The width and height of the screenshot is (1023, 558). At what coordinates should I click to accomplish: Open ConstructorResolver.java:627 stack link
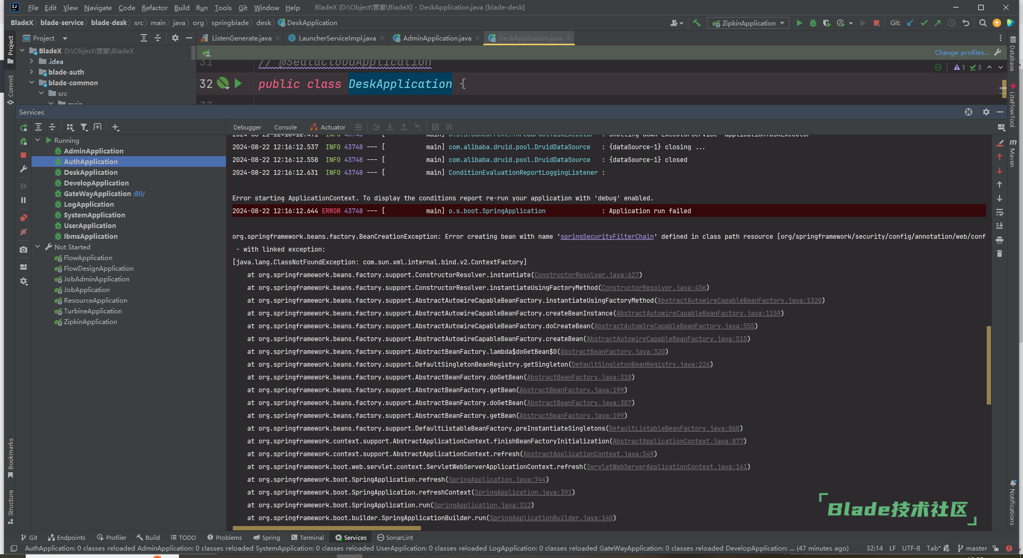587,275
